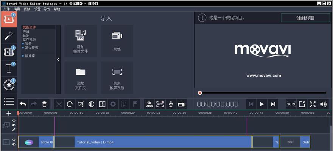Open the transition wizard icon

point(103,104)
